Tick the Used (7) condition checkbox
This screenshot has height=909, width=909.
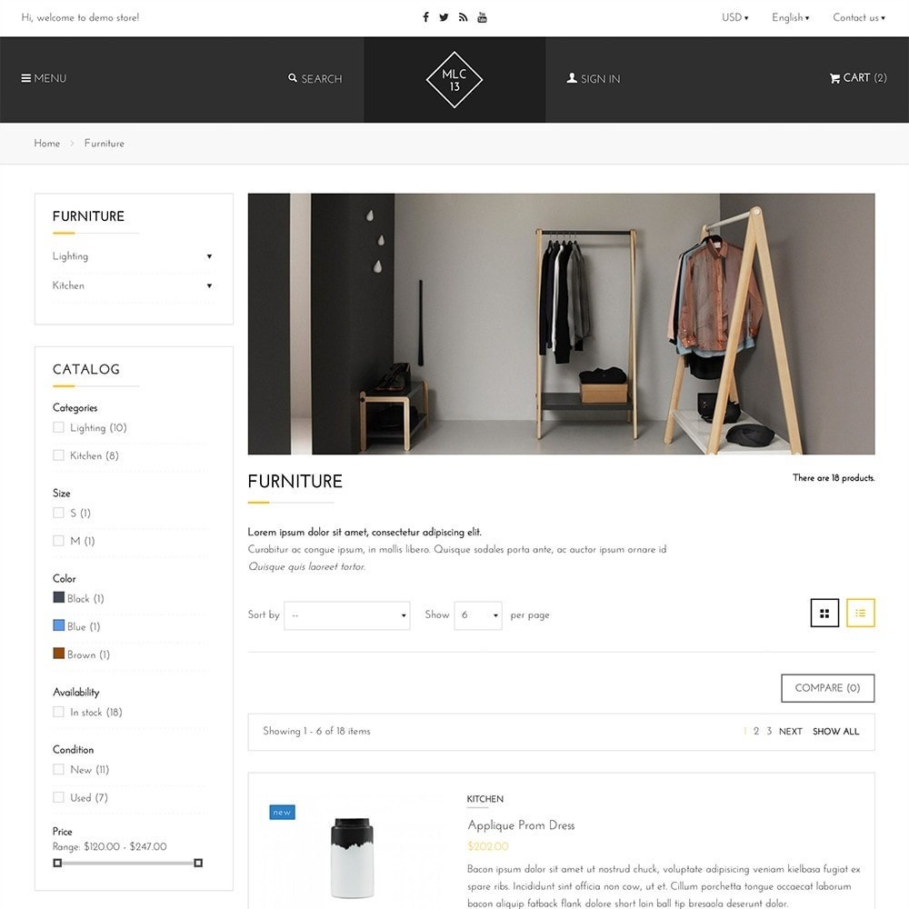[x=58, y=797]
